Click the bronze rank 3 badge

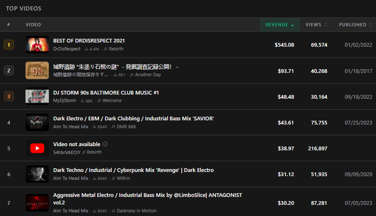tap(9, 96)
